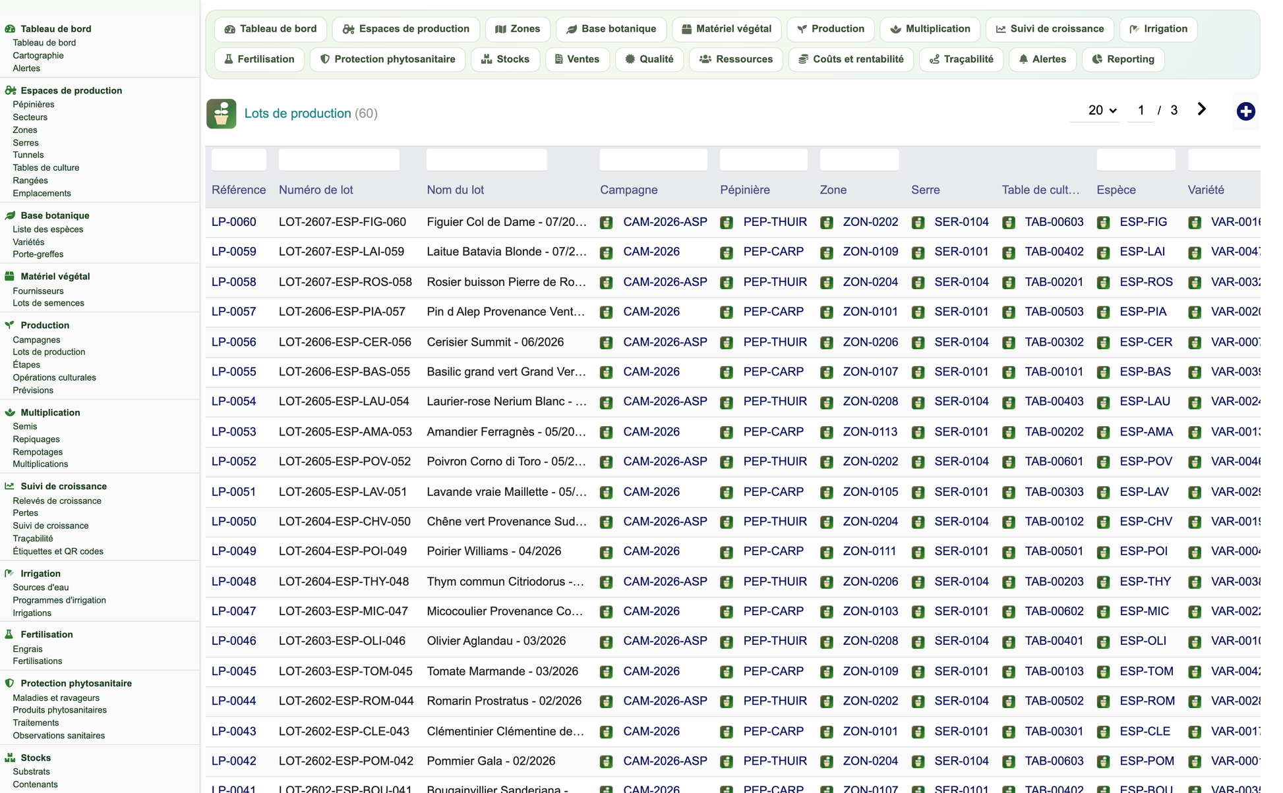Sort by Espèce column header
1283x793 pixels.
click(1116, 190)
